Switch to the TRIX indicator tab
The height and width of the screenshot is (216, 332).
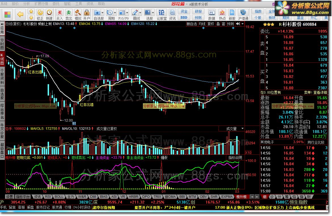157,197
